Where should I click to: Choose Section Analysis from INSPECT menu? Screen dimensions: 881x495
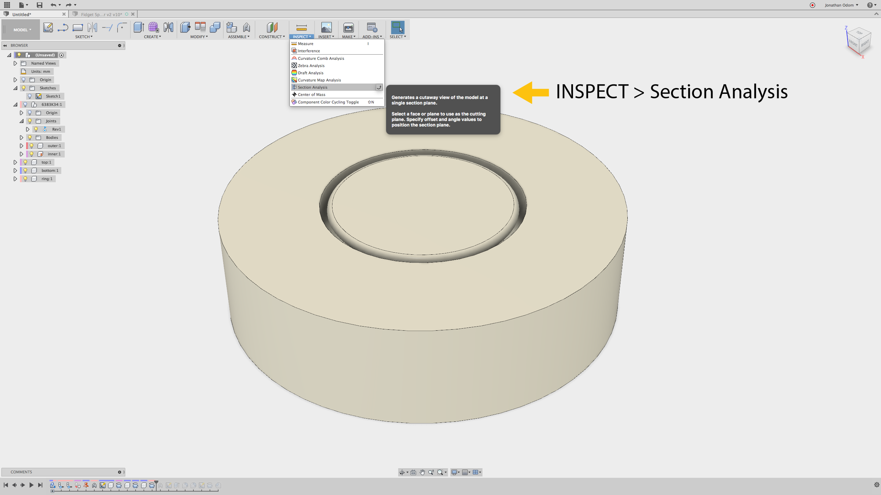(x=312, y=87)
